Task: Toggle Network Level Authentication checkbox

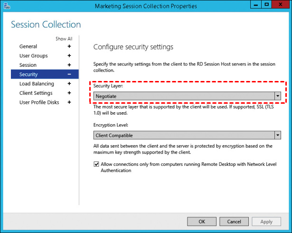Action: click(x=97, y=164)
